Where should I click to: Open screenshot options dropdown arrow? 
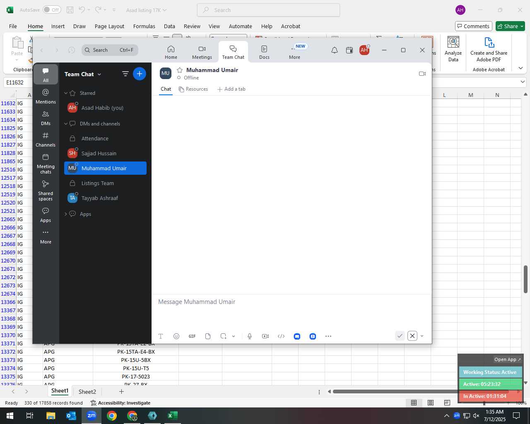pyautogui.click(x=234, y=336)
